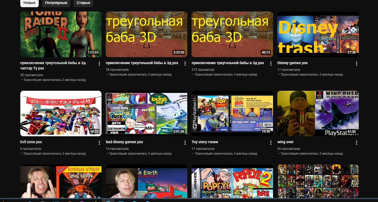
Task: Open the options menu for bad diseny games psx
Action: 185,143
